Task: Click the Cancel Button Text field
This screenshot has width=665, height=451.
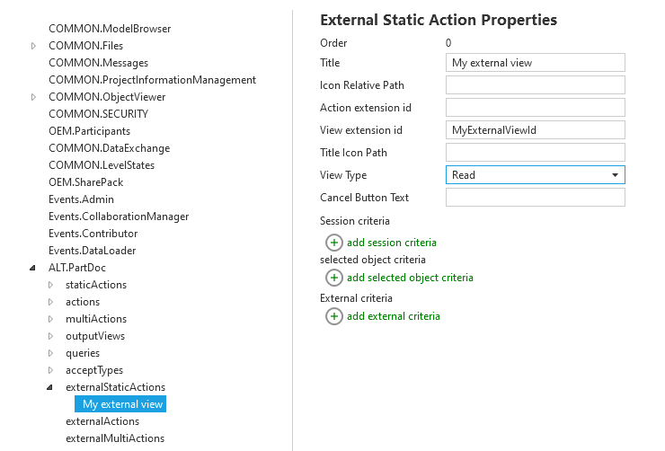Action: click(535, 198)
